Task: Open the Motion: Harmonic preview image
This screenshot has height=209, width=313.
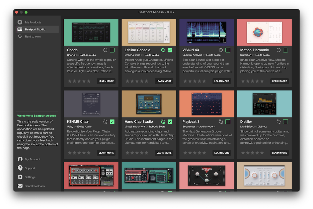Action: click(264, 32)
